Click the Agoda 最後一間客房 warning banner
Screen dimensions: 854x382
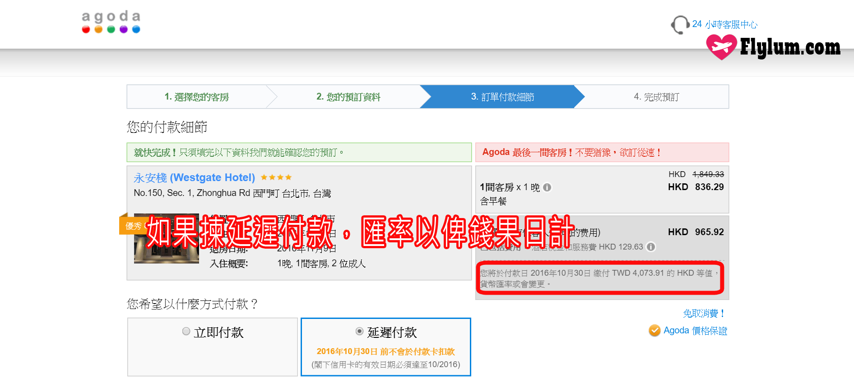point(602,152)
